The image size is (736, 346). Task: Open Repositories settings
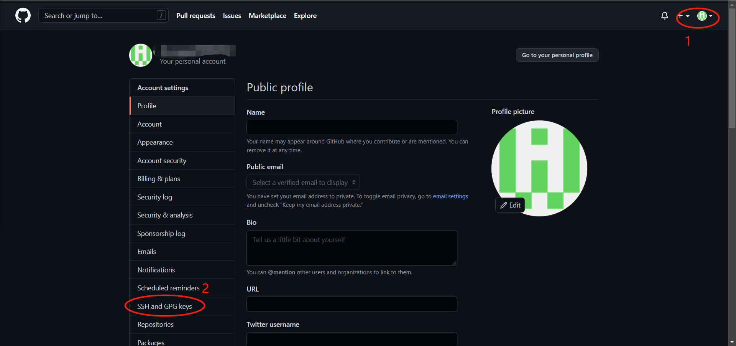coord(182,325)
